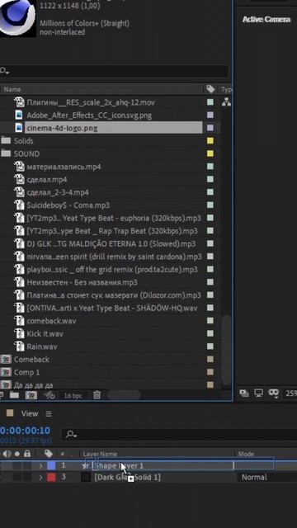This screenshot has height=528, width=297.
Task: Select the Yeat Type Beat - euphoria mp3
Action: point(114,218)
